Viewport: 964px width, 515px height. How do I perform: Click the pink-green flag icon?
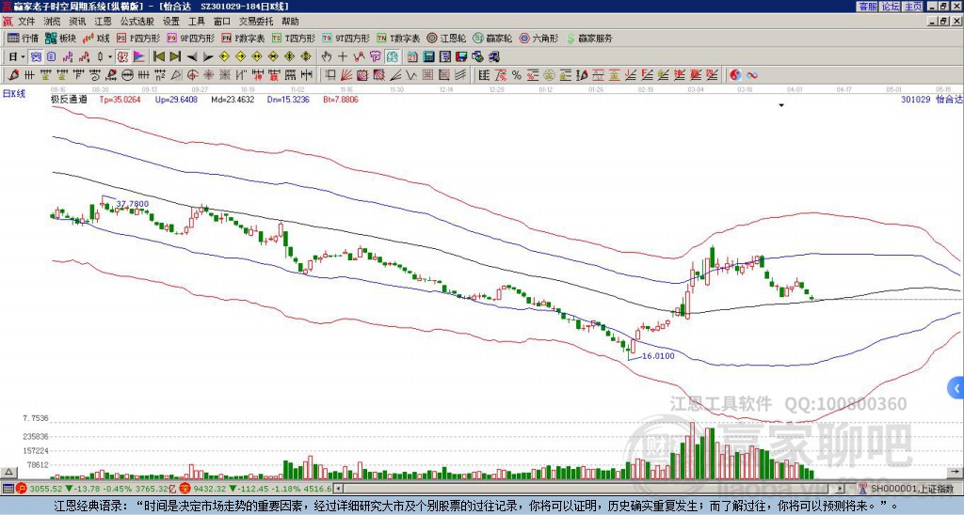[x=139, y=57]
